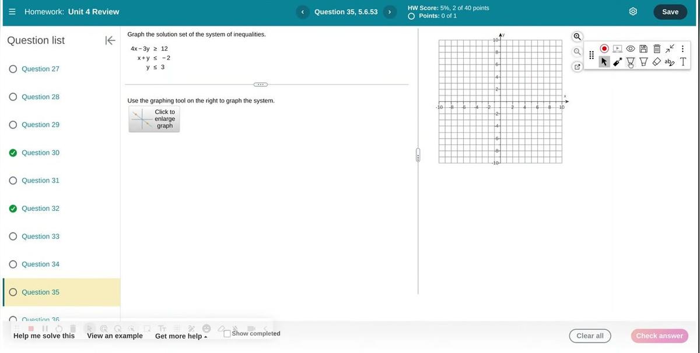Clear all graph entries
Viewport: 700px width, 353px height.
pyautogui.click(x=590, y=336)
